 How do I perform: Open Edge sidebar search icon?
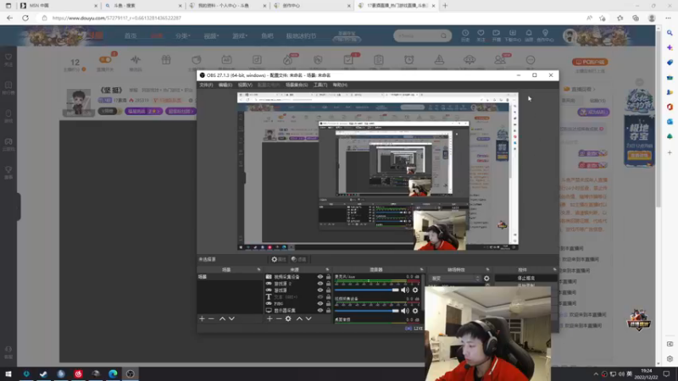pyautogui.click(x=670, y=33)
